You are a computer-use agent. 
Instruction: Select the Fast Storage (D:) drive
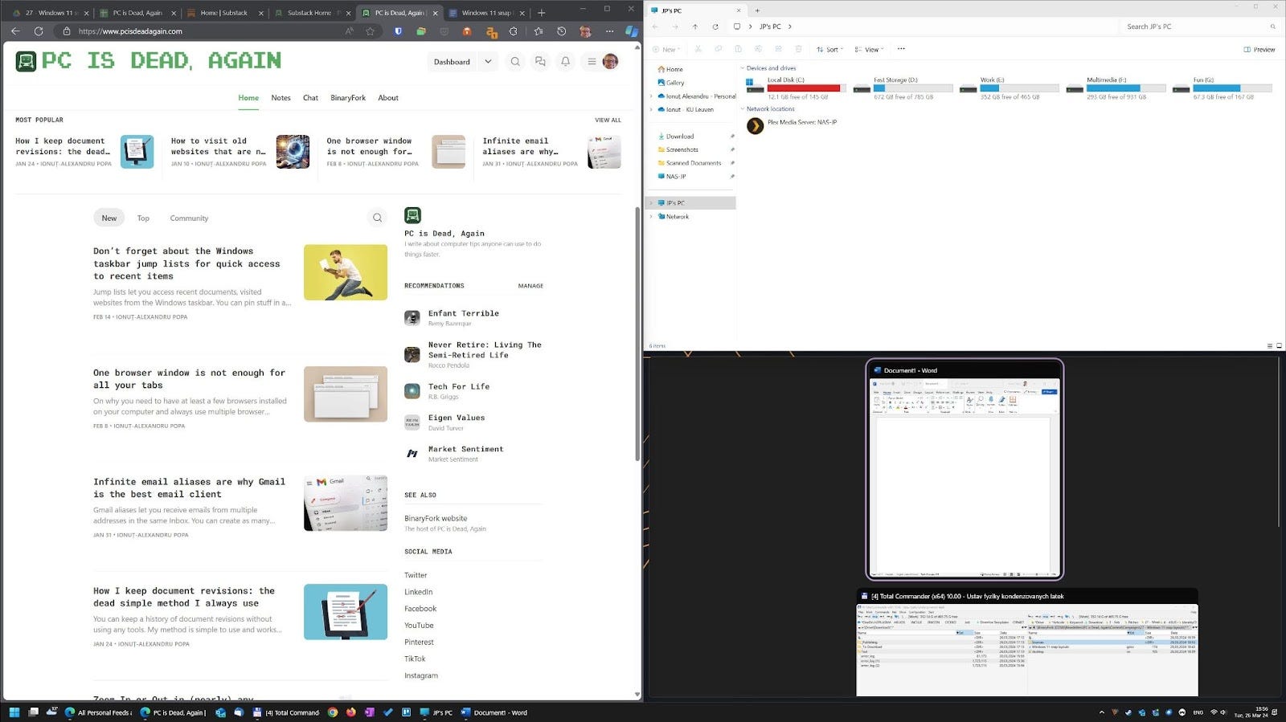[x=902, y=88]
